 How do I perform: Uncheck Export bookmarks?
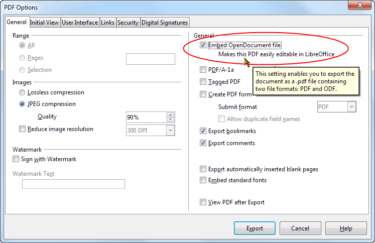(x=203, y=131)
